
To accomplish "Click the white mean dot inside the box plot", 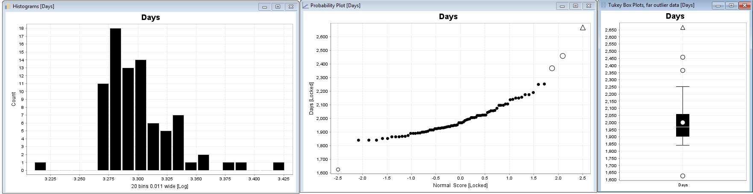I will pos(683,123).
